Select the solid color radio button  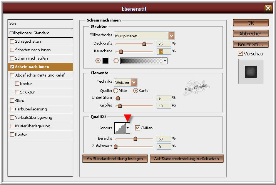pyautogui.click(x=98, y=61)
